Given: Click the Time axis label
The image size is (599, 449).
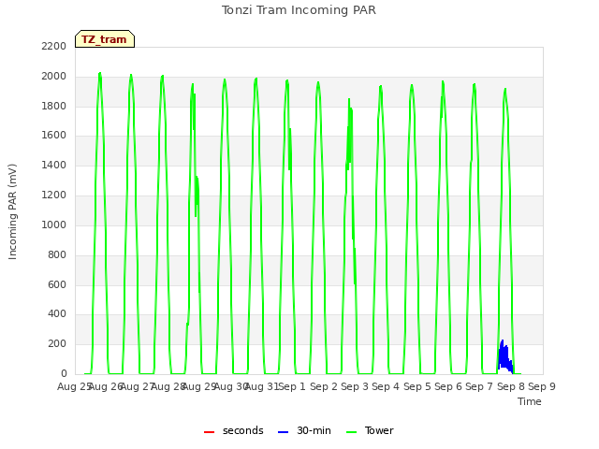Looking at the screenshot, I should [x=530, y=401].
